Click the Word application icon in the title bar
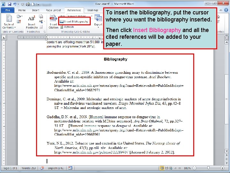 pos(3,4)
